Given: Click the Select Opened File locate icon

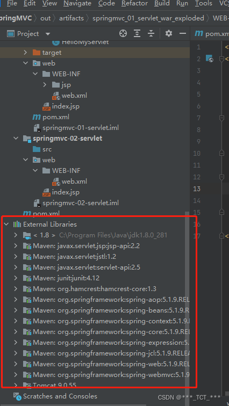Looking at the screenshot, I should click(x=123, y=33).
